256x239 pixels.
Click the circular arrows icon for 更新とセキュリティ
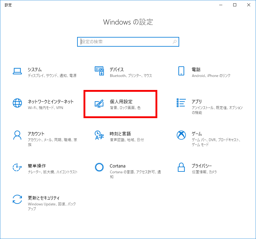(x=17, y=199)
